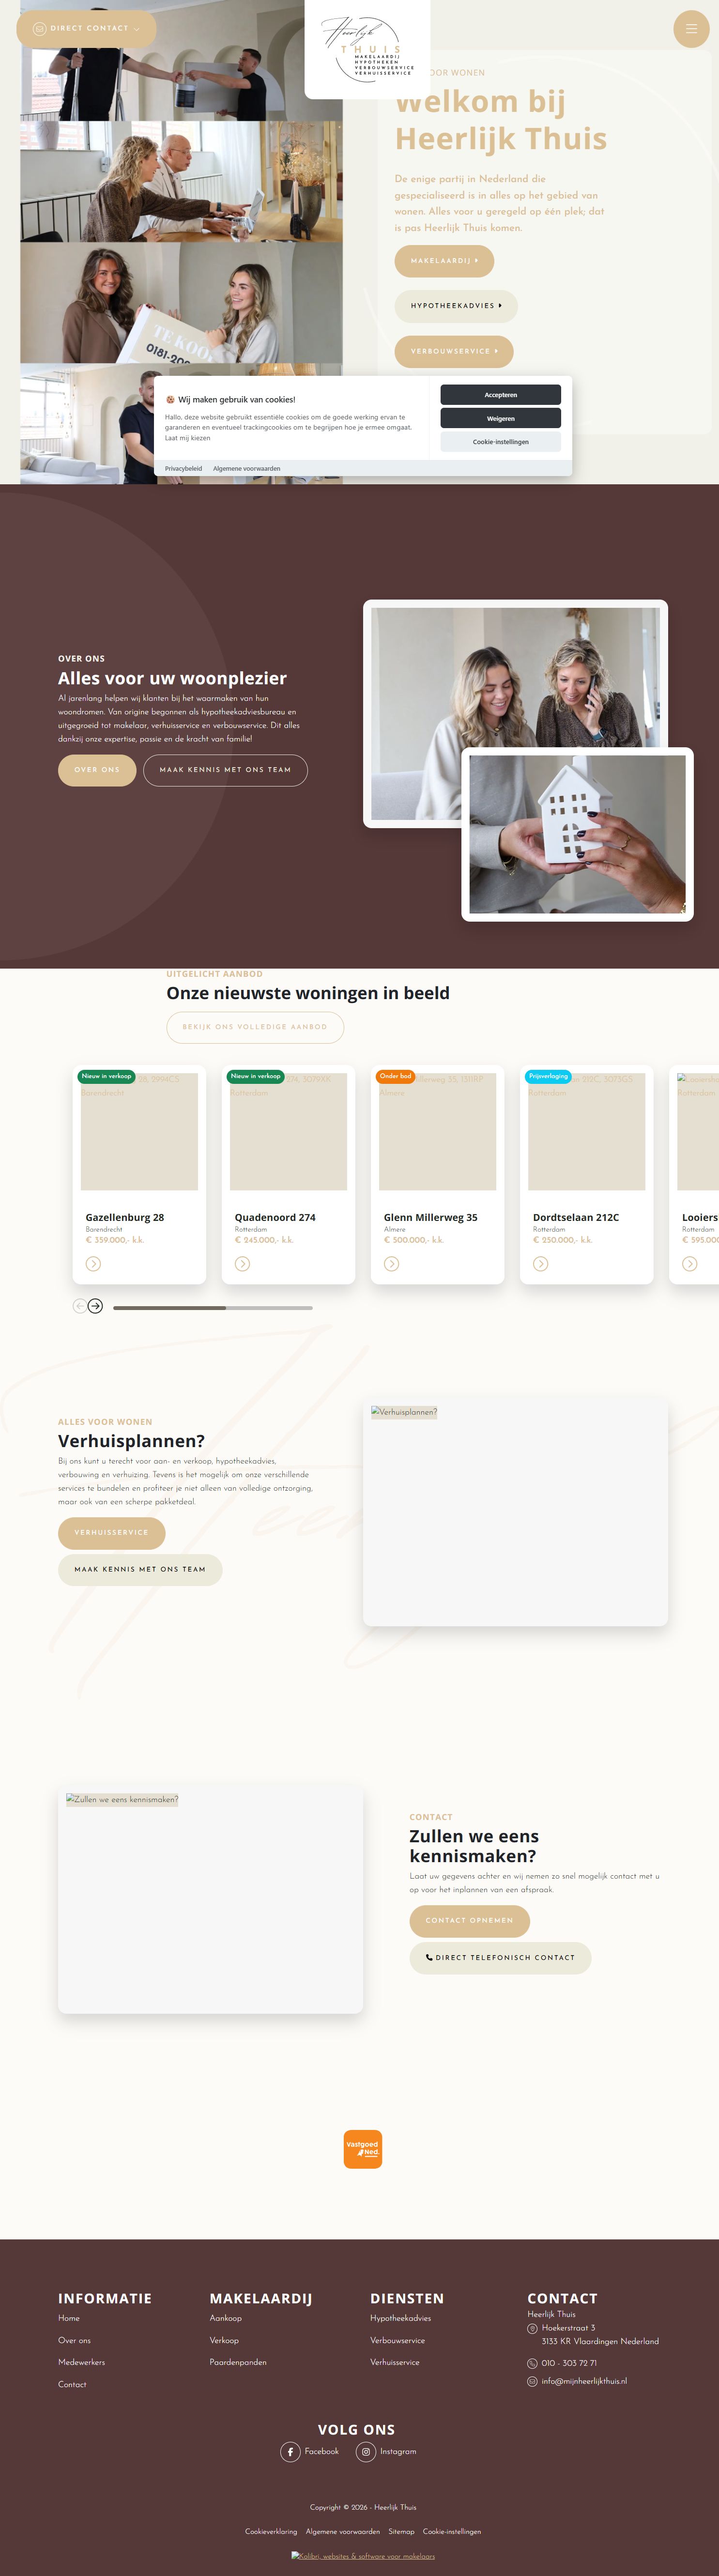Image resolution: width=719 pixels, height=2576 pixels.
Task: Open the Makelaardij hero button
Action: point(444,261)
